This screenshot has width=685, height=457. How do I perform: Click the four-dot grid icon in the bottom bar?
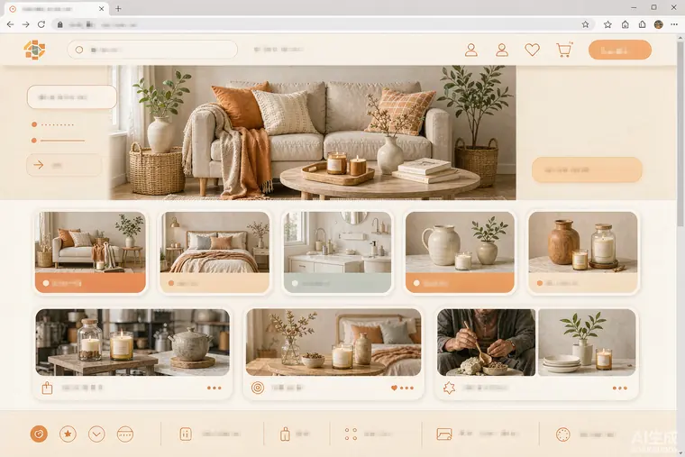click(x=351, y=434)
